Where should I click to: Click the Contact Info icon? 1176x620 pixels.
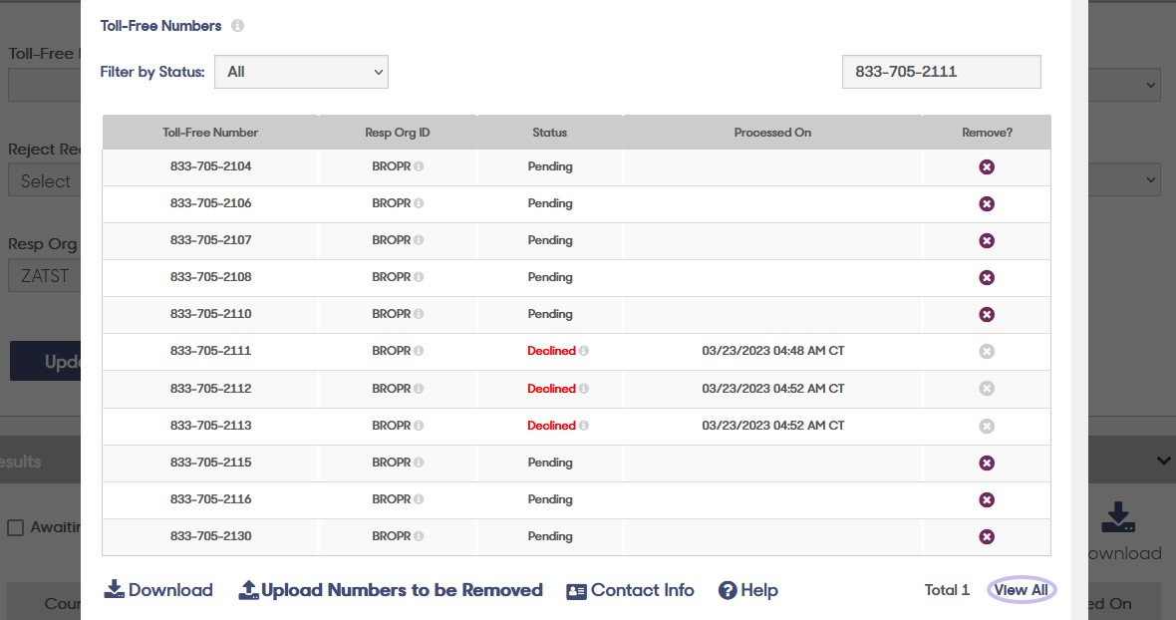[576, 590]
